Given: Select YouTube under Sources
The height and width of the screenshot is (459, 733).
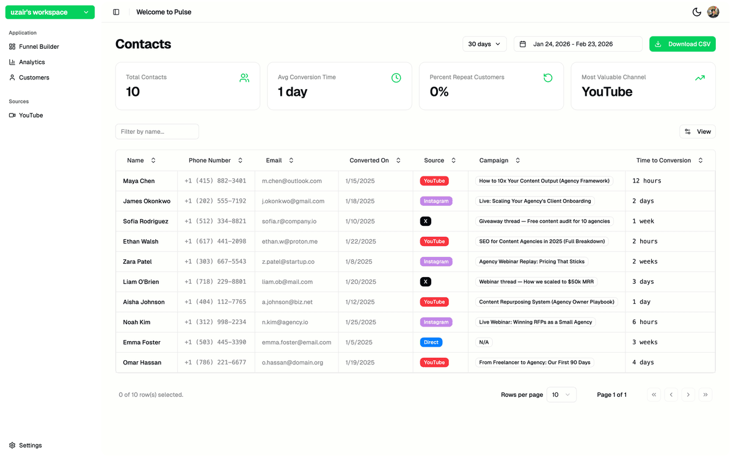Looking at the screenshot, I should pyautogui.click(x=31, y=115).
